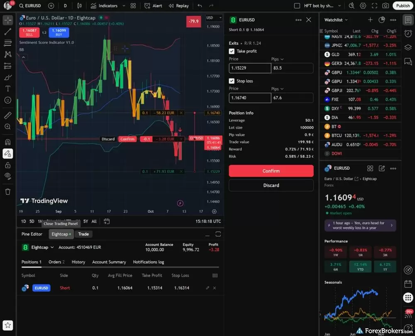Open chart settings with the gear icon
This screenshot has width=415, height=336.
point(363,5)
